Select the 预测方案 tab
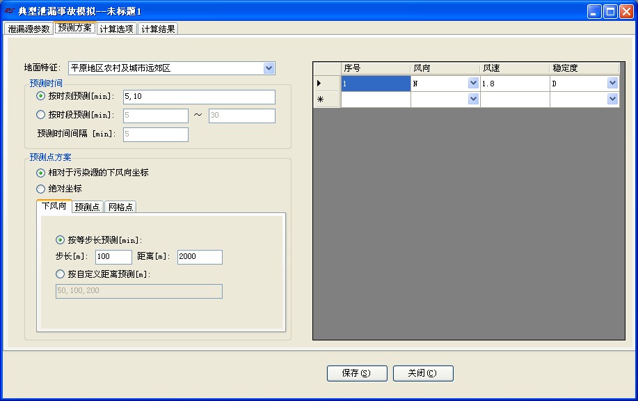 tap(75, 28)
